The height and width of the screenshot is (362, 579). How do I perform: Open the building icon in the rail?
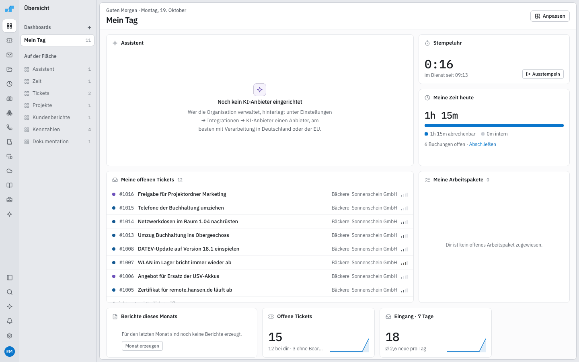pos(10,99)
